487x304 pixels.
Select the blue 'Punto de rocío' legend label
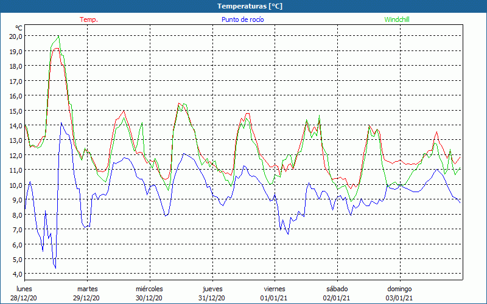tap(242, 19)
